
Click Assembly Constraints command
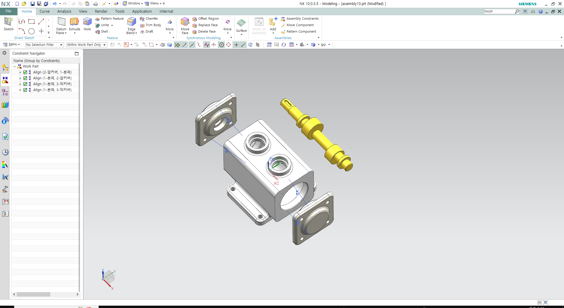[300, 19]
